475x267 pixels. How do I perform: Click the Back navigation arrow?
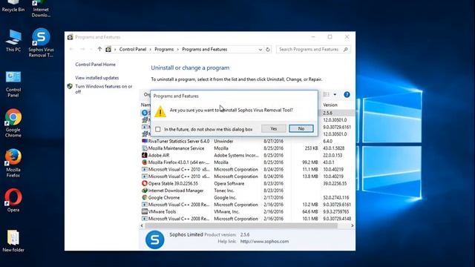[71, 49]
